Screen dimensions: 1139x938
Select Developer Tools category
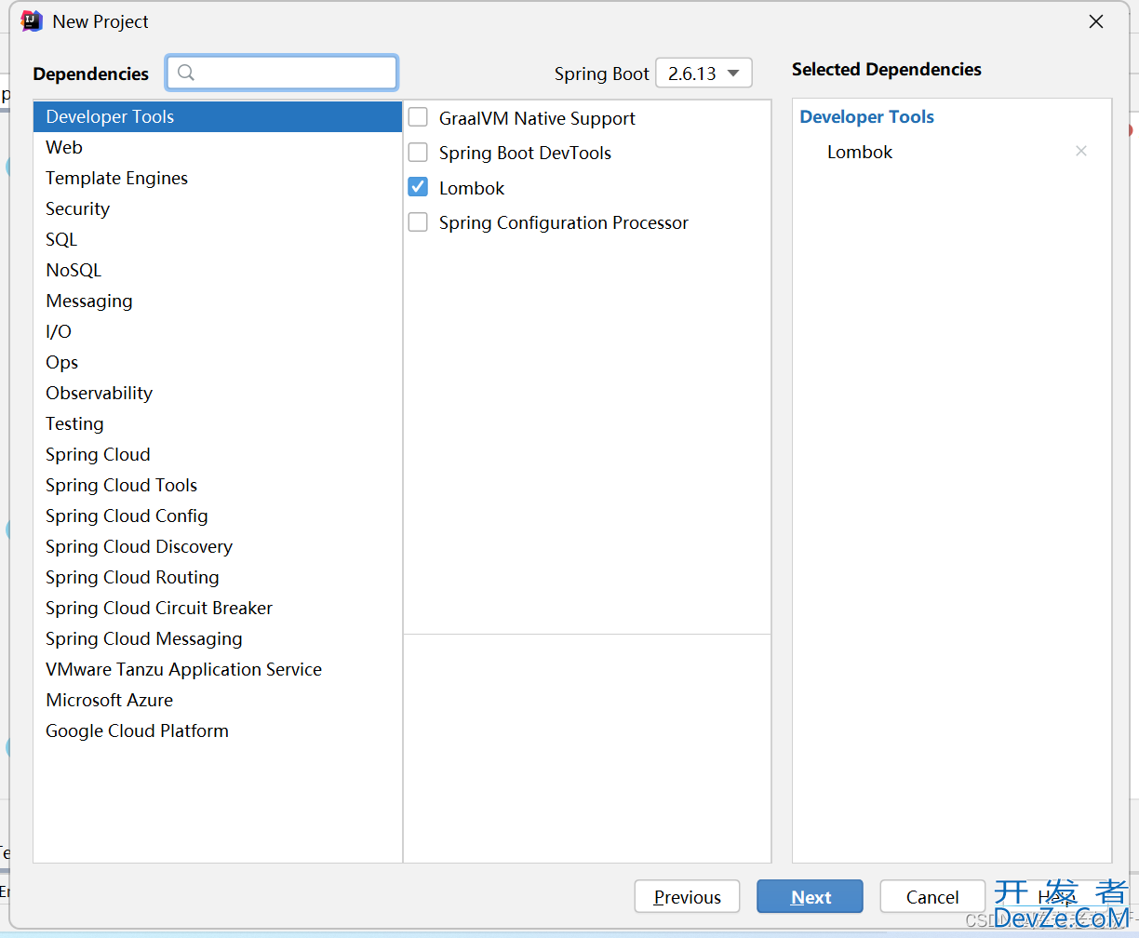point(218,116)
